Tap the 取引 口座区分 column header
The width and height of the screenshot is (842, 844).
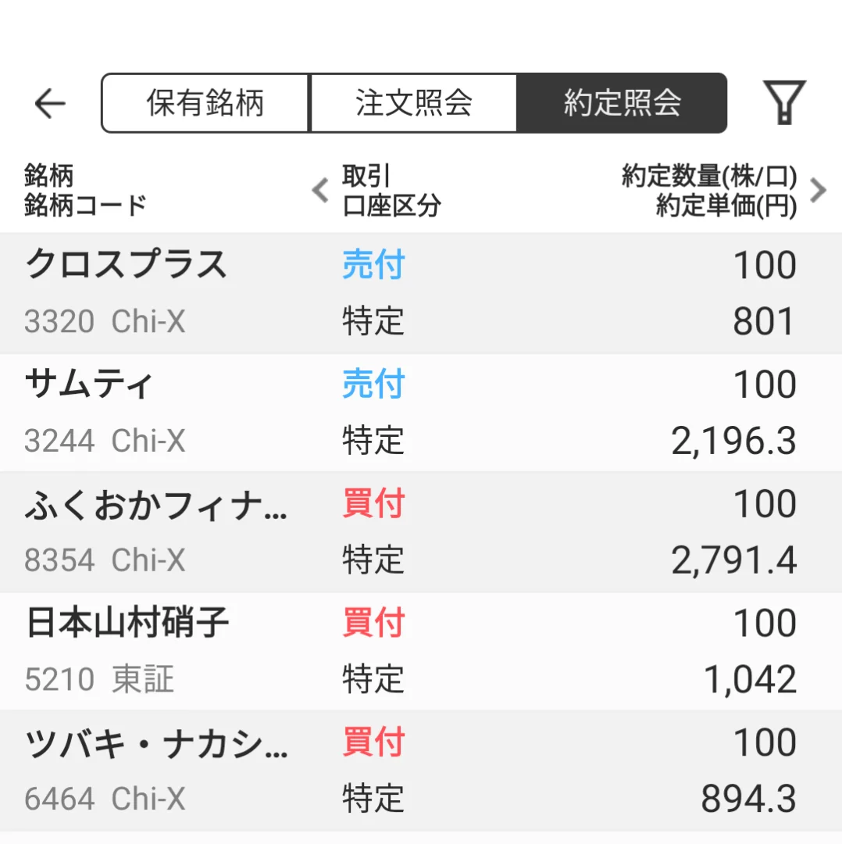coord(391,191)
